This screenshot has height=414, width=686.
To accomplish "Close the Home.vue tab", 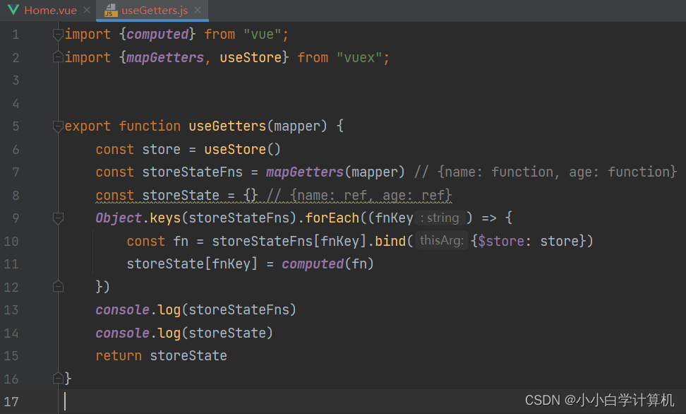I will click(x=87, y=10).
